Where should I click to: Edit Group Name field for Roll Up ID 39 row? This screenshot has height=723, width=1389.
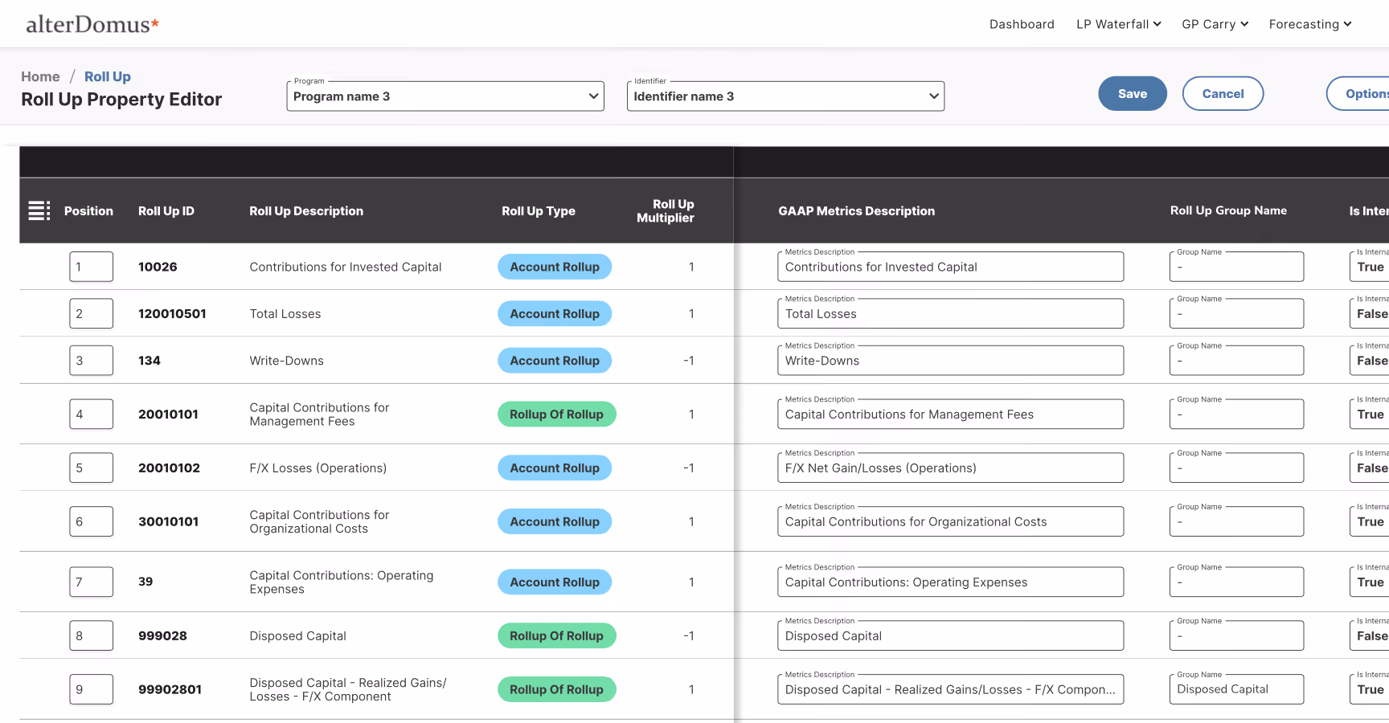(1236, 582)
